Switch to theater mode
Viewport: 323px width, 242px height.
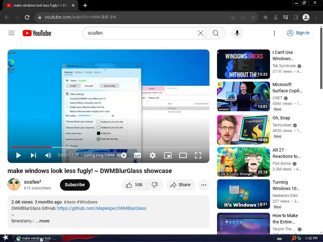pos(183,155)
